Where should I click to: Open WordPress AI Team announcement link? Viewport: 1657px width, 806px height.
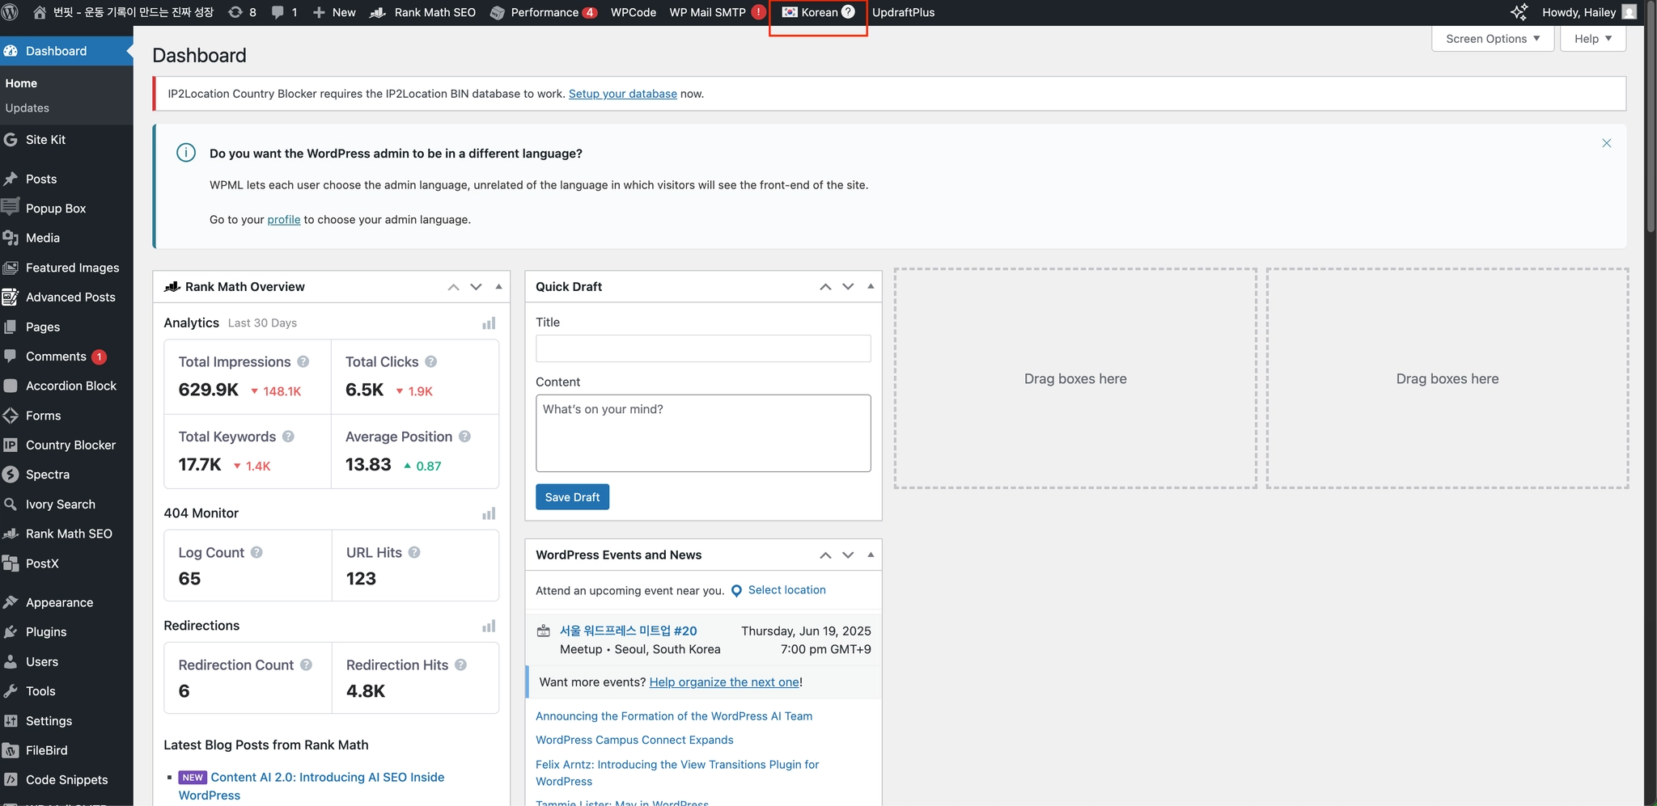pyautogui.click(x=674, y=716)
